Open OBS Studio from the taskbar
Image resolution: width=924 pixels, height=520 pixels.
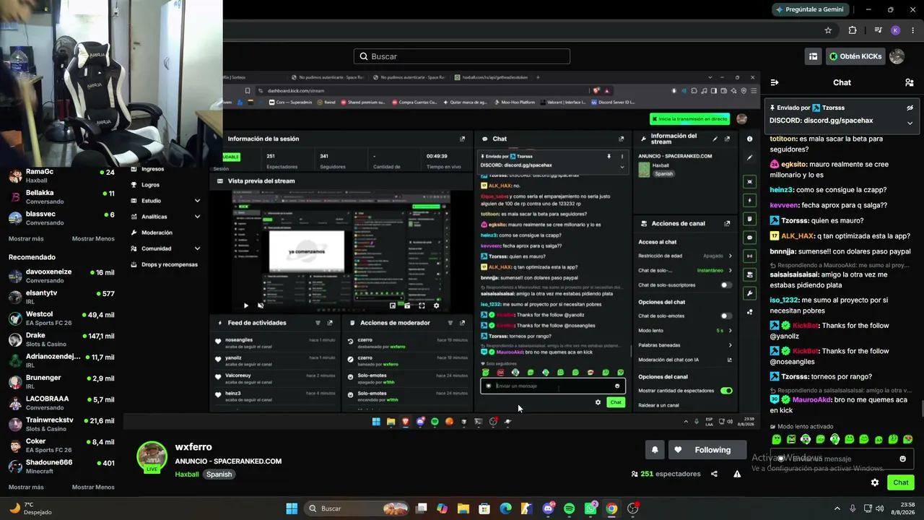(633, 508)
